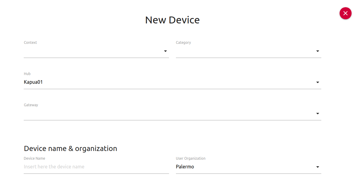
Task: Close the New Device dialog
Action: pos(345,13)
